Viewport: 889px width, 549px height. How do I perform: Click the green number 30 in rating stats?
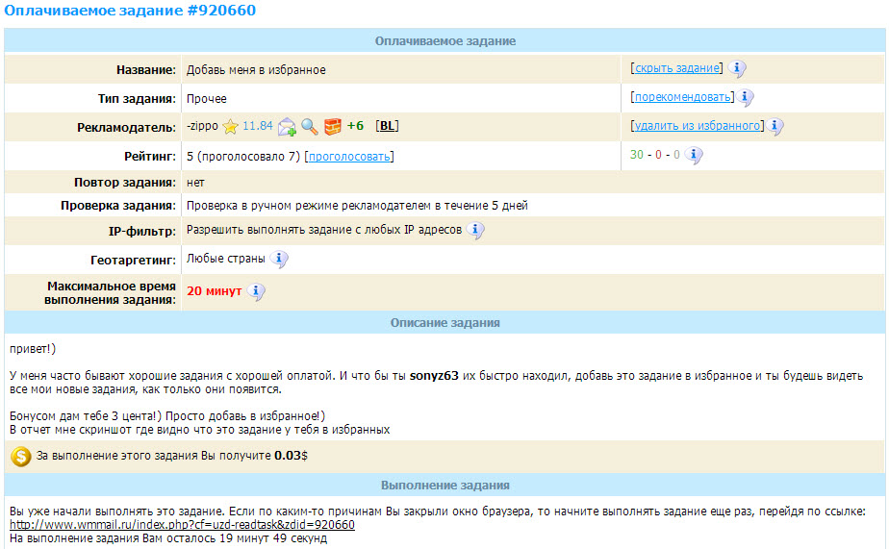pyautogui.click(x=637, y=155)
